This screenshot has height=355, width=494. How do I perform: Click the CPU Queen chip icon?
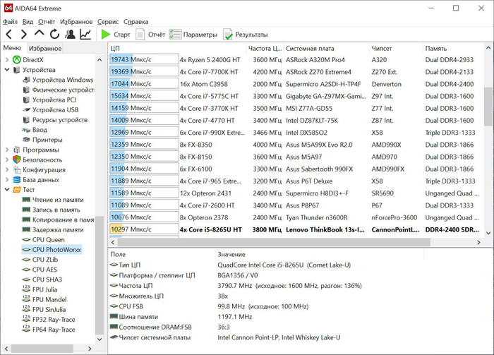27,240
